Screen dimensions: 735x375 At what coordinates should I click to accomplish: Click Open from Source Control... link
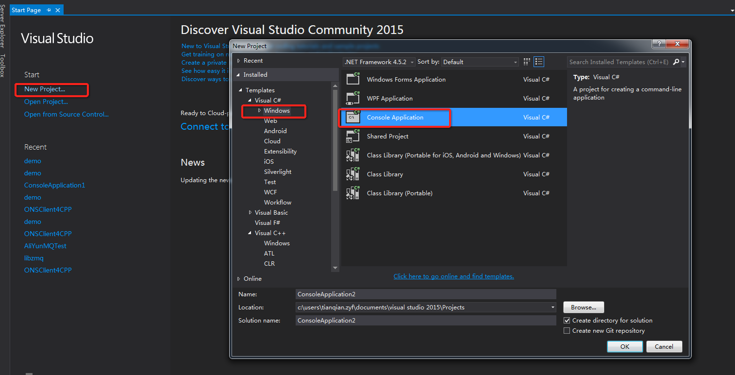coord(67,115)
